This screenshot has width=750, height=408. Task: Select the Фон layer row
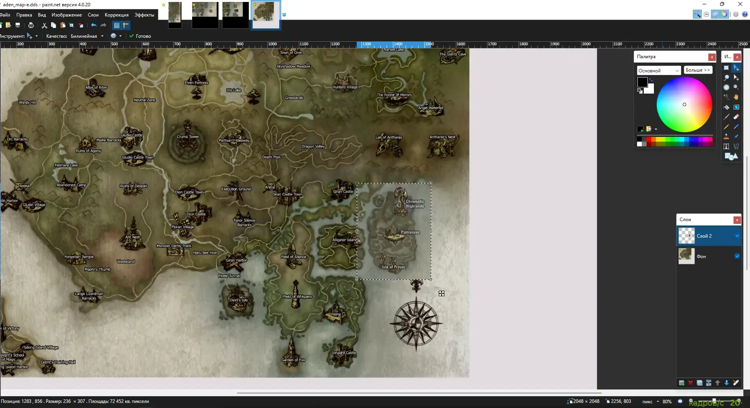click(709, 256)
